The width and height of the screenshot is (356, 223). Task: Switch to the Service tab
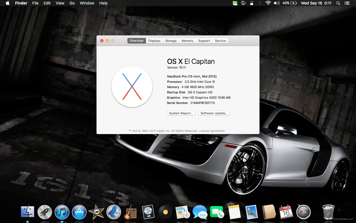(x=220, y=41)
